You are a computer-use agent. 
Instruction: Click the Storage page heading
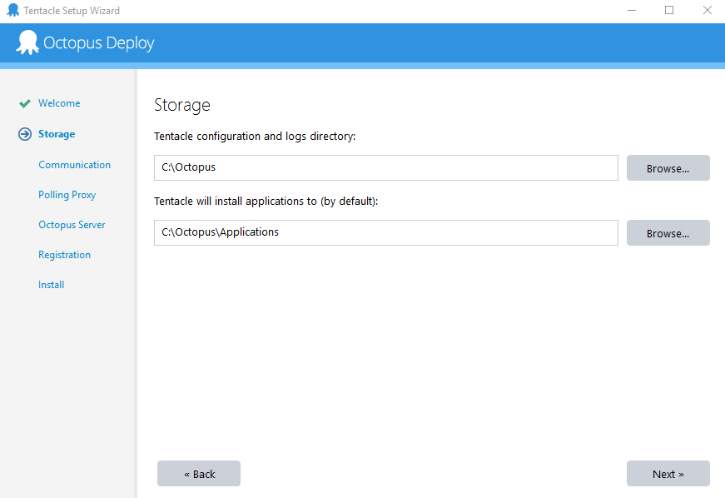[x=182, y=106]
